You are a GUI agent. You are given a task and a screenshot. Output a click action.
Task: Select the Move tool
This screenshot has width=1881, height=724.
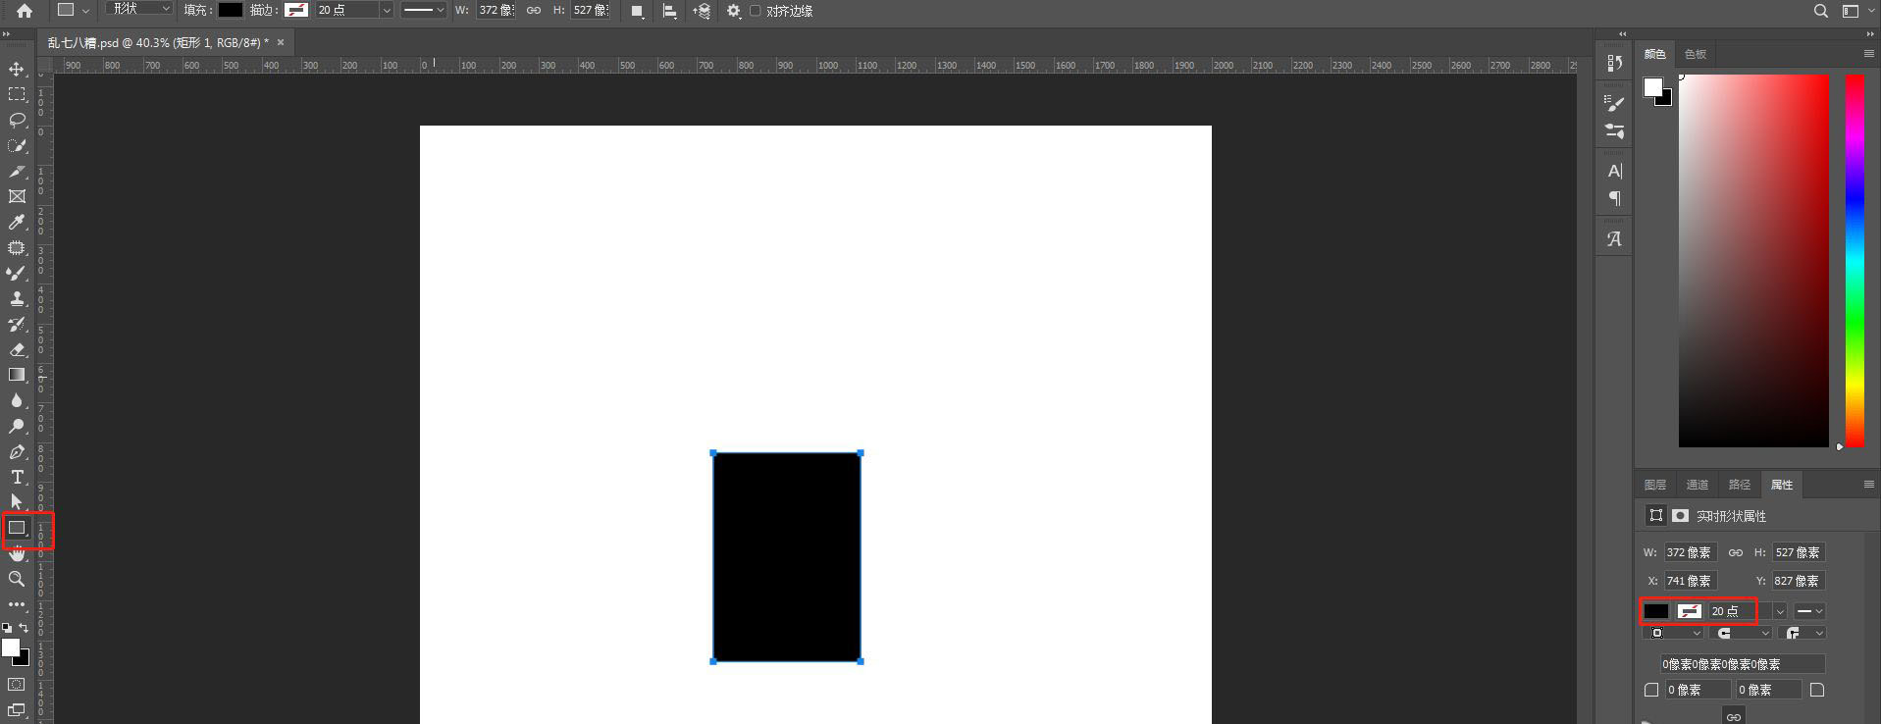click(17, 70)
